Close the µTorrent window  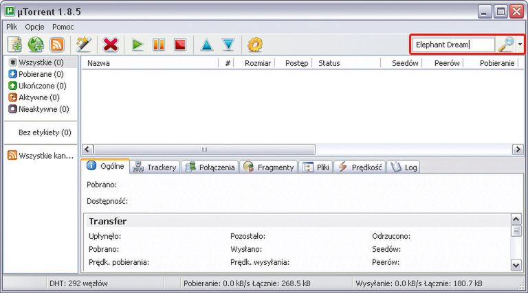click(516, 12)
